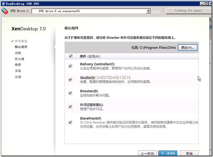Click the Director(D) component title
Screen dimensions: 213x157
click(x=89, y=91)
